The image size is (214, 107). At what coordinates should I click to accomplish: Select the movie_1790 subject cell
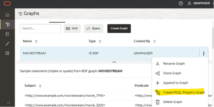pyautogui.click(x=65, y=95)
